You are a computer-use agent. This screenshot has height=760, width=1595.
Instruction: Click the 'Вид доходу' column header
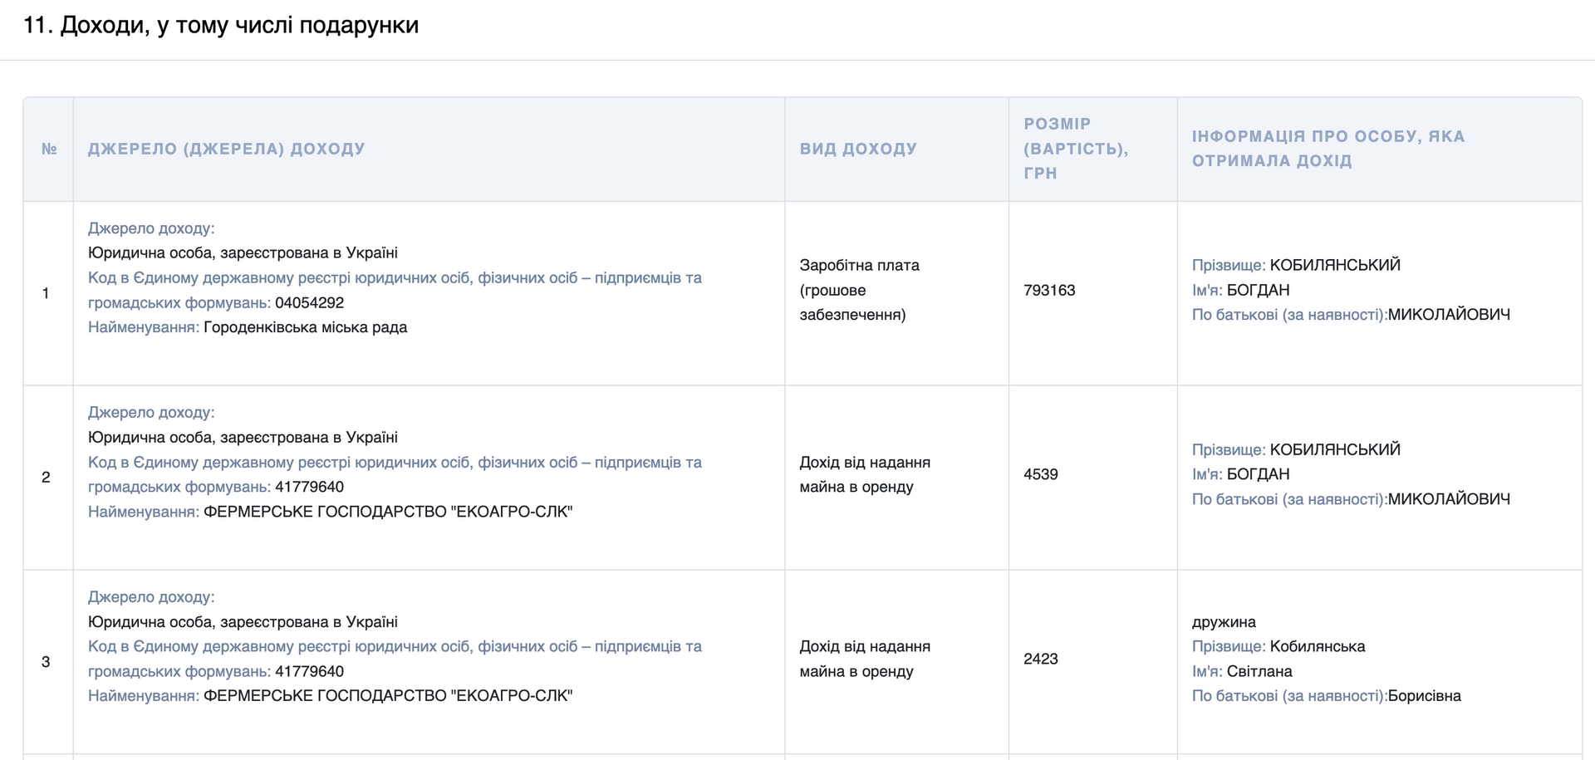(857, 150)
